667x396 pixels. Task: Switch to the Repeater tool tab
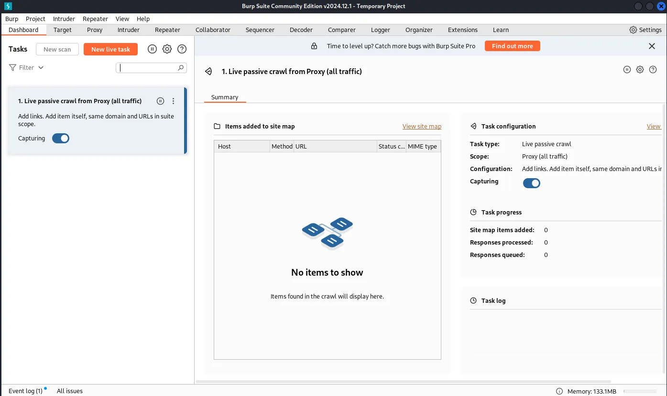(167, 30)
